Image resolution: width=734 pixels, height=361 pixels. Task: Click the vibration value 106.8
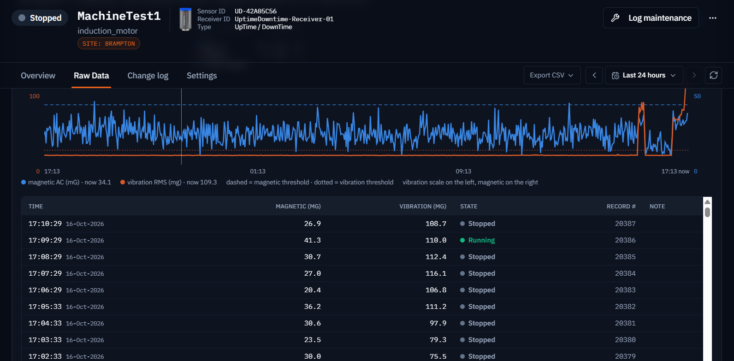[x=436, y=290]
